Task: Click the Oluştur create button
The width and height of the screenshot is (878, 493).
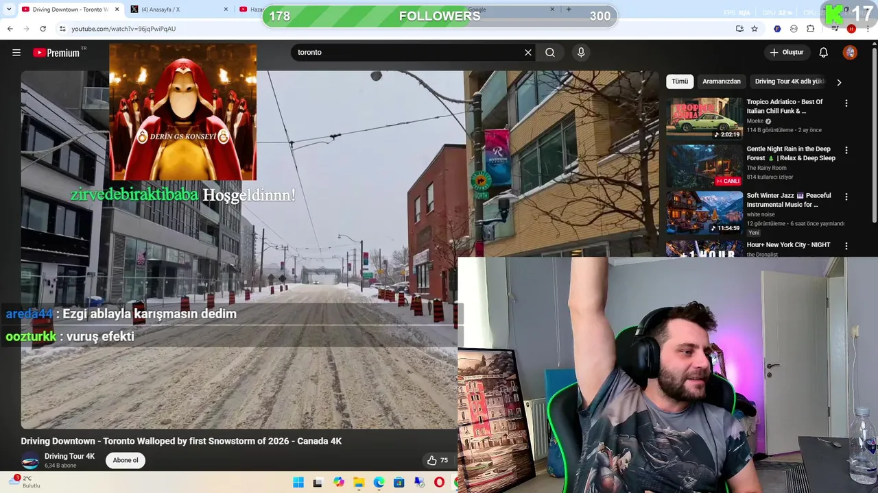Action: tap(786, 52)
